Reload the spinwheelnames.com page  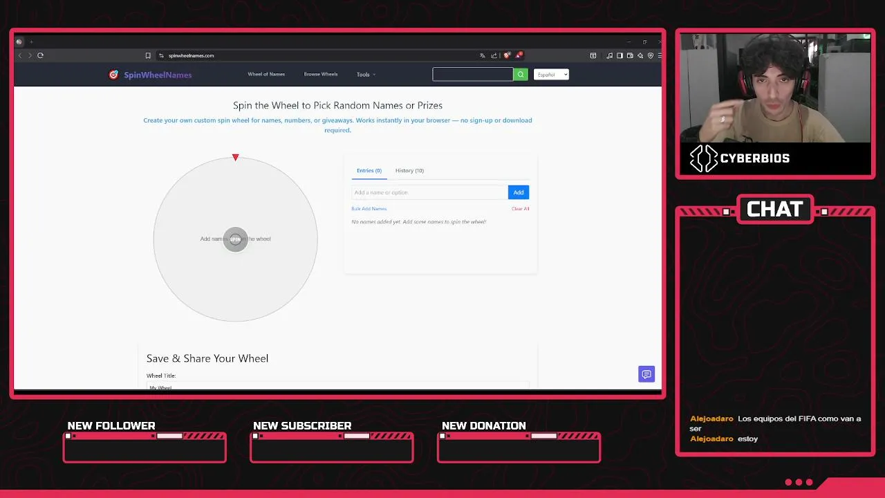[40, 55]
